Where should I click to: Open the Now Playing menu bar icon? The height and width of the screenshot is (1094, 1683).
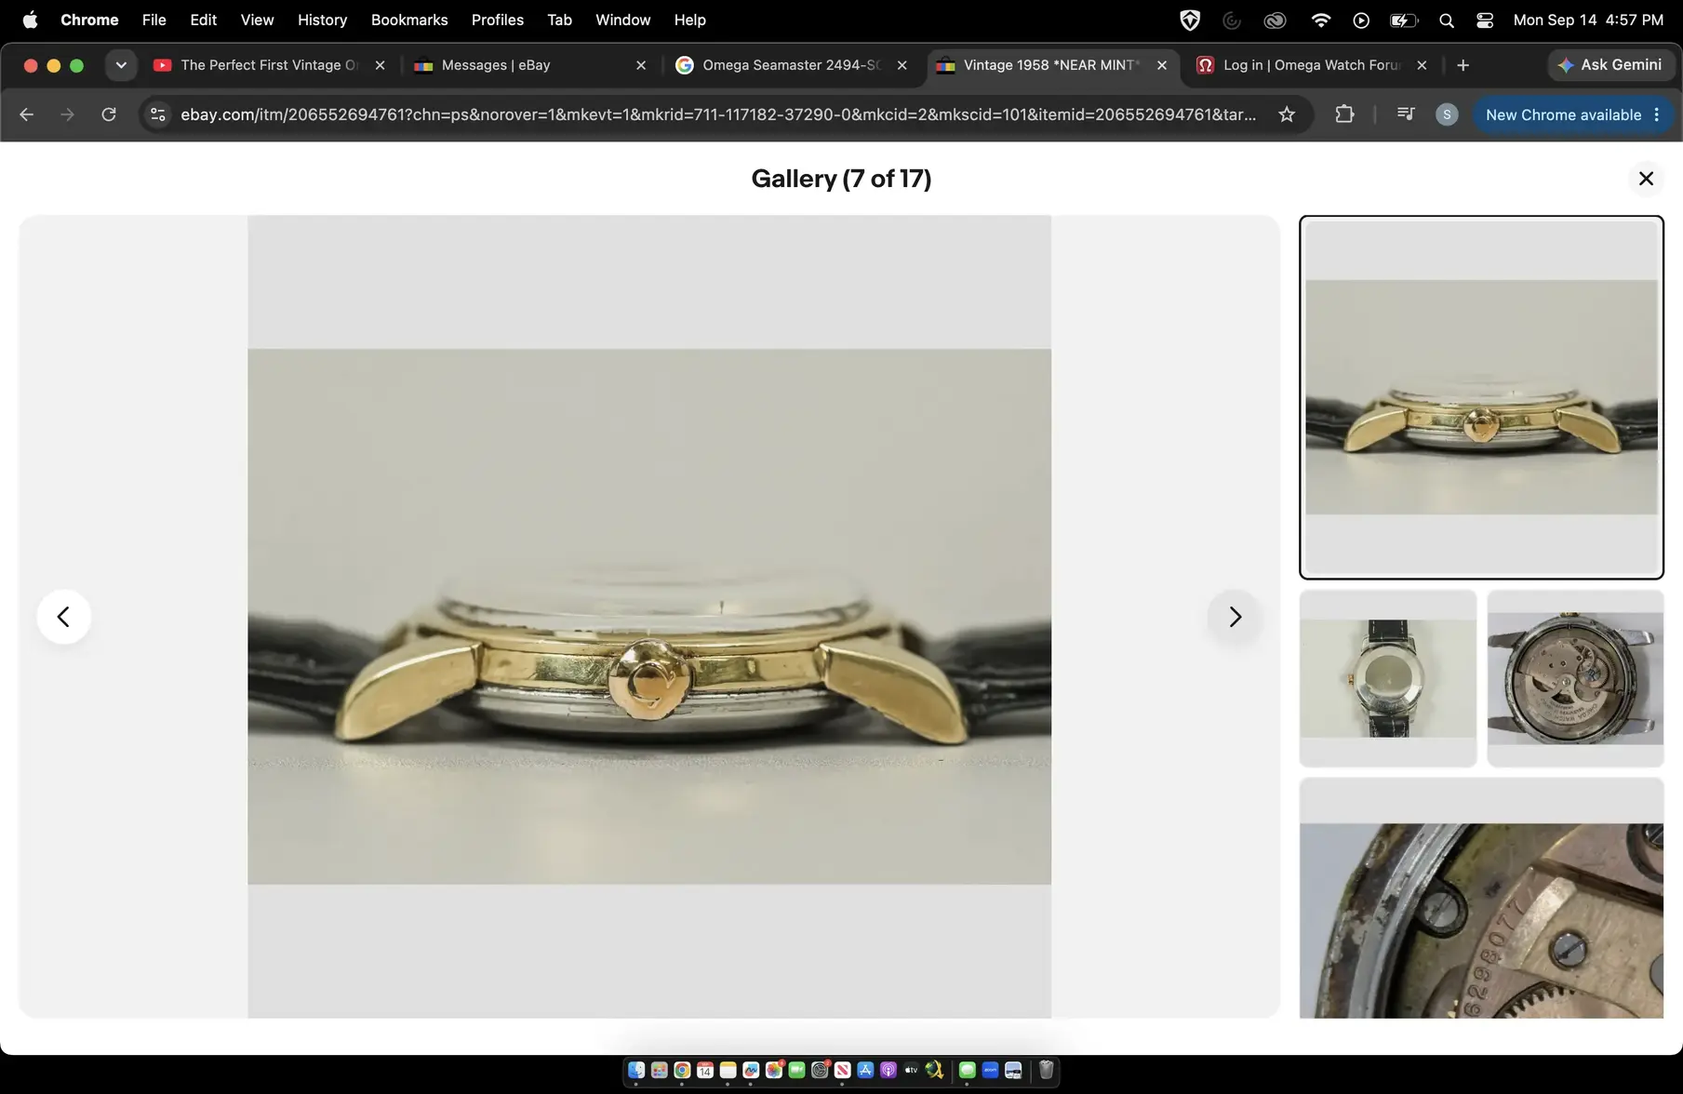point(1361,20)
